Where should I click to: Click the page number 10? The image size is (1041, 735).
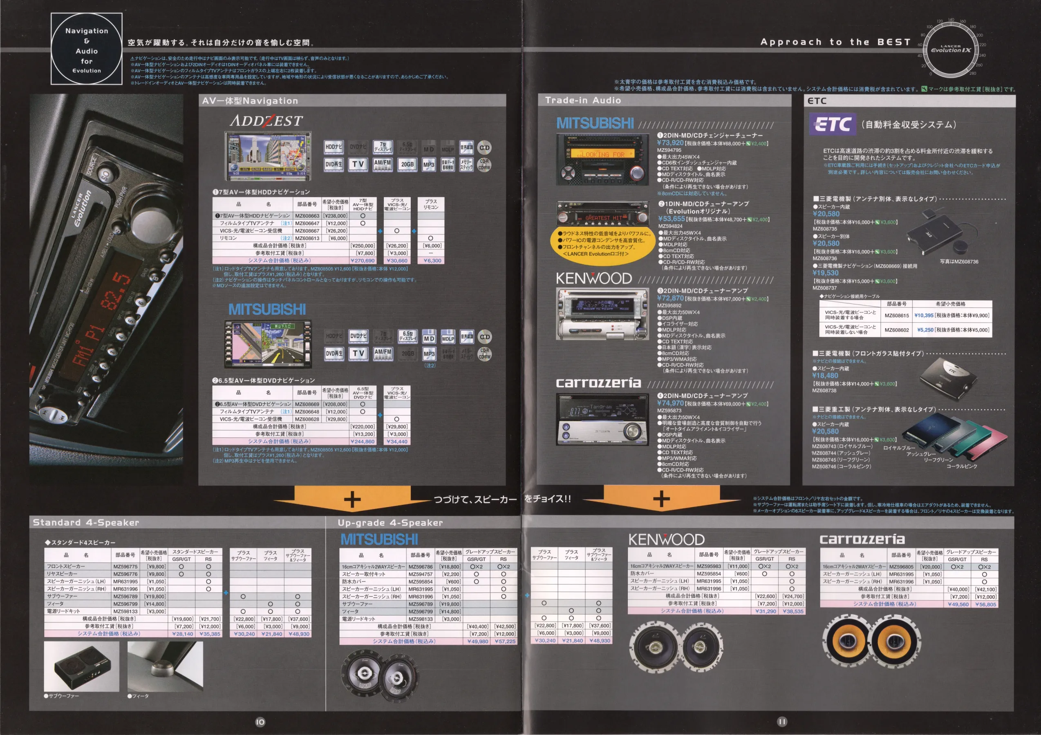coord(260,722)
